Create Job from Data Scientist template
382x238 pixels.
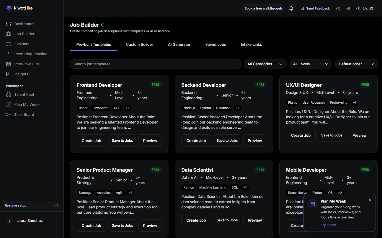[196, 220]
